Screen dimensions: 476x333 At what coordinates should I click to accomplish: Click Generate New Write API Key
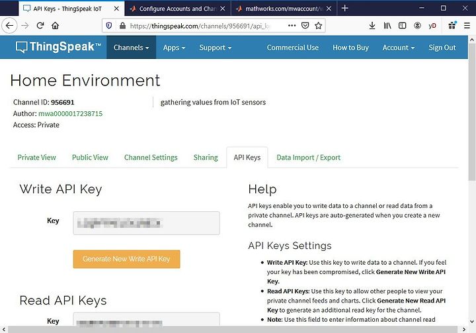click(126, 259)
